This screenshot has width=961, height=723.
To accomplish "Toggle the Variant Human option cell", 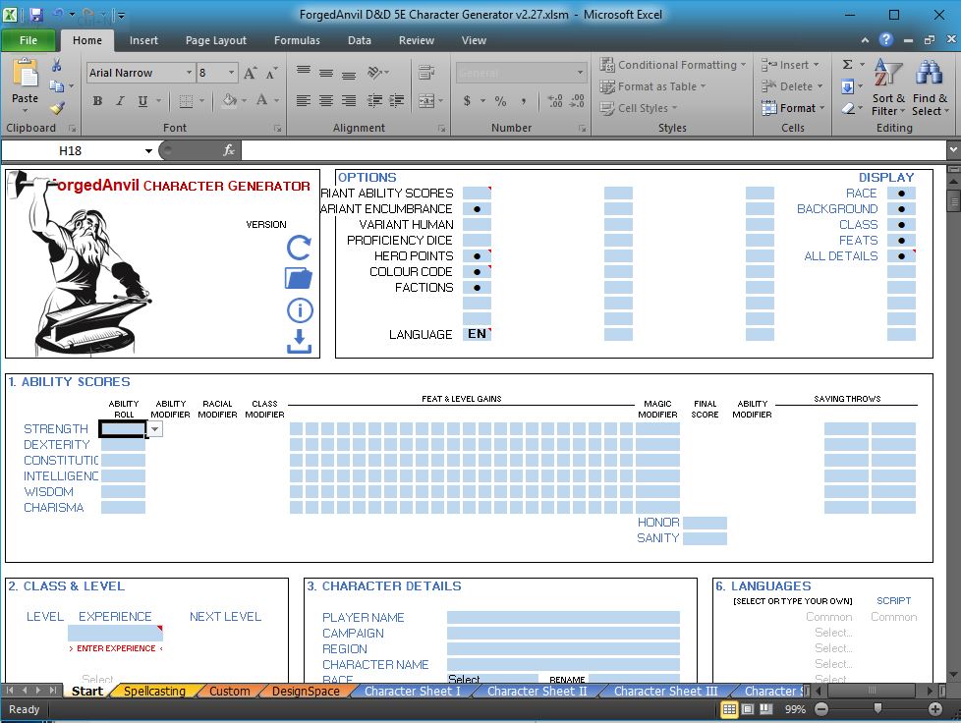I will 477,225.
